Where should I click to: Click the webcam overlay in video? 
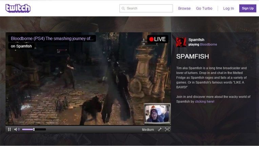[157, 114]
